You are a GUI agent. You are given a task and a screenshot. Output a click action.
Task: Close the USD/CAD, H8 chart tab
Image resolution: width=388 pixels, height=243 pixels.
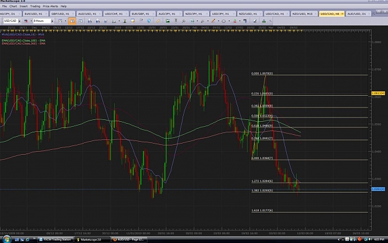tap(342, 14)
